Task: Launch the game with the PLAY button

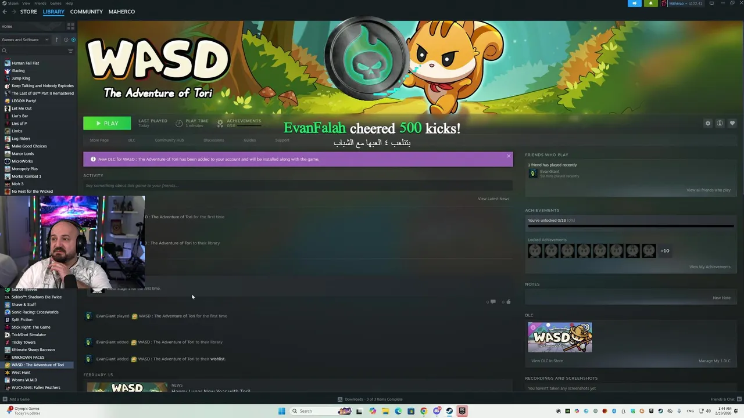Action: click(107, 124)
